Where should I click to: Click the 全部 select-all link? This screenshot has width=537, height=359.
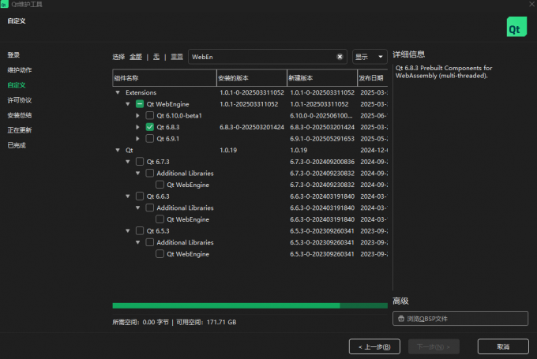pyautogui.click(x=136, y=57)
